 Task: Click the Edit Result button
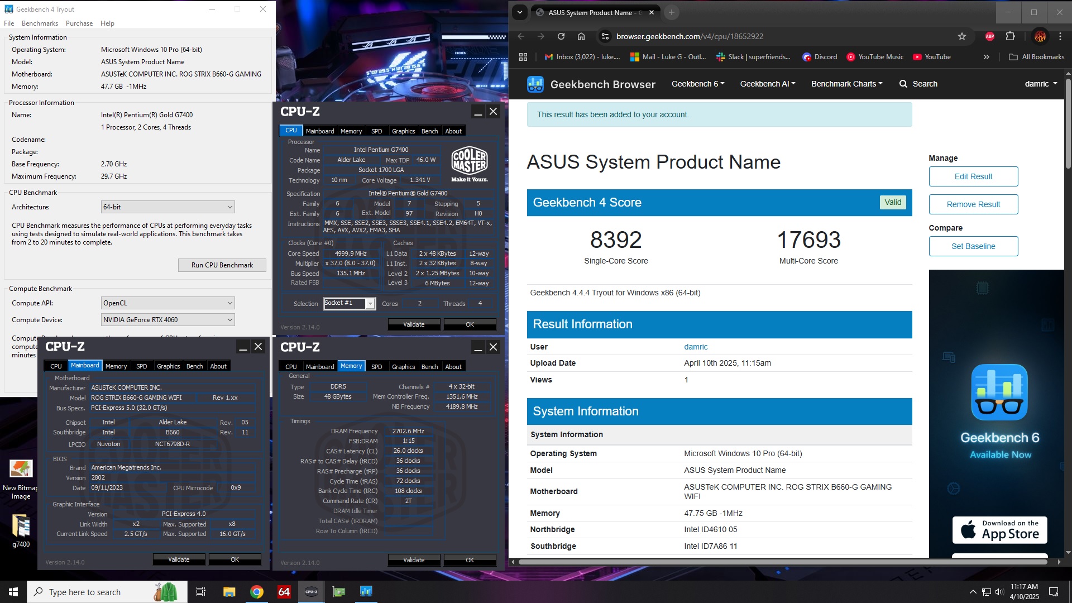pos(973,176)
